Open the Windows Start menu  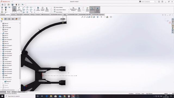click(x=2, y=96)
